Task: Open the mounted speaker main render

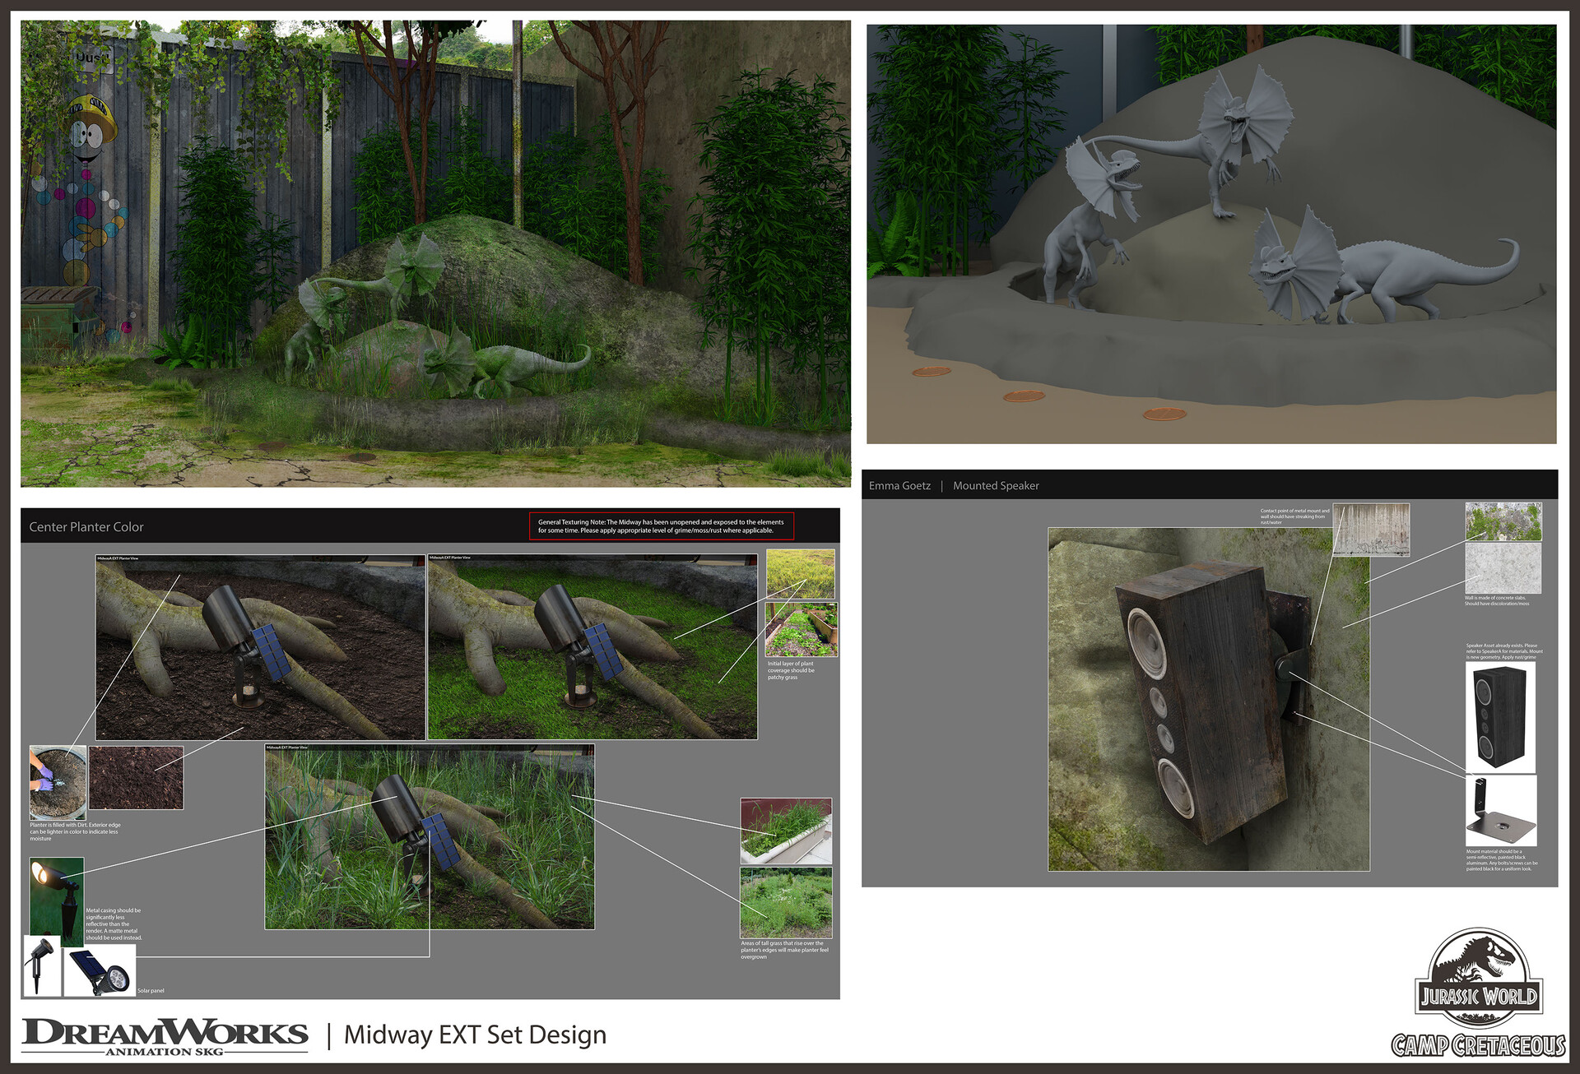Action: pyautogui.click(x=1209, y=699)
